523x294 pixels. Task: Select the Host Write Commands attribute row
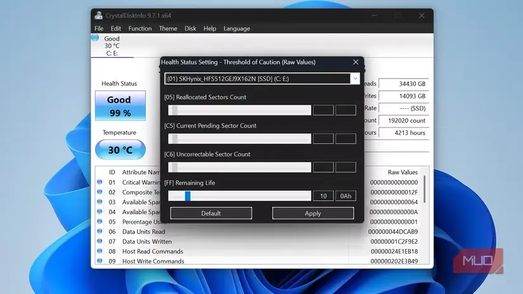(259, 261)
